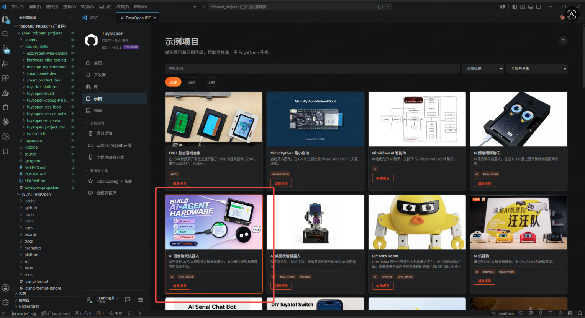Select the 示例 filter pill
Image resolution: width=585 pixels, height=318 pixels.
211,82
